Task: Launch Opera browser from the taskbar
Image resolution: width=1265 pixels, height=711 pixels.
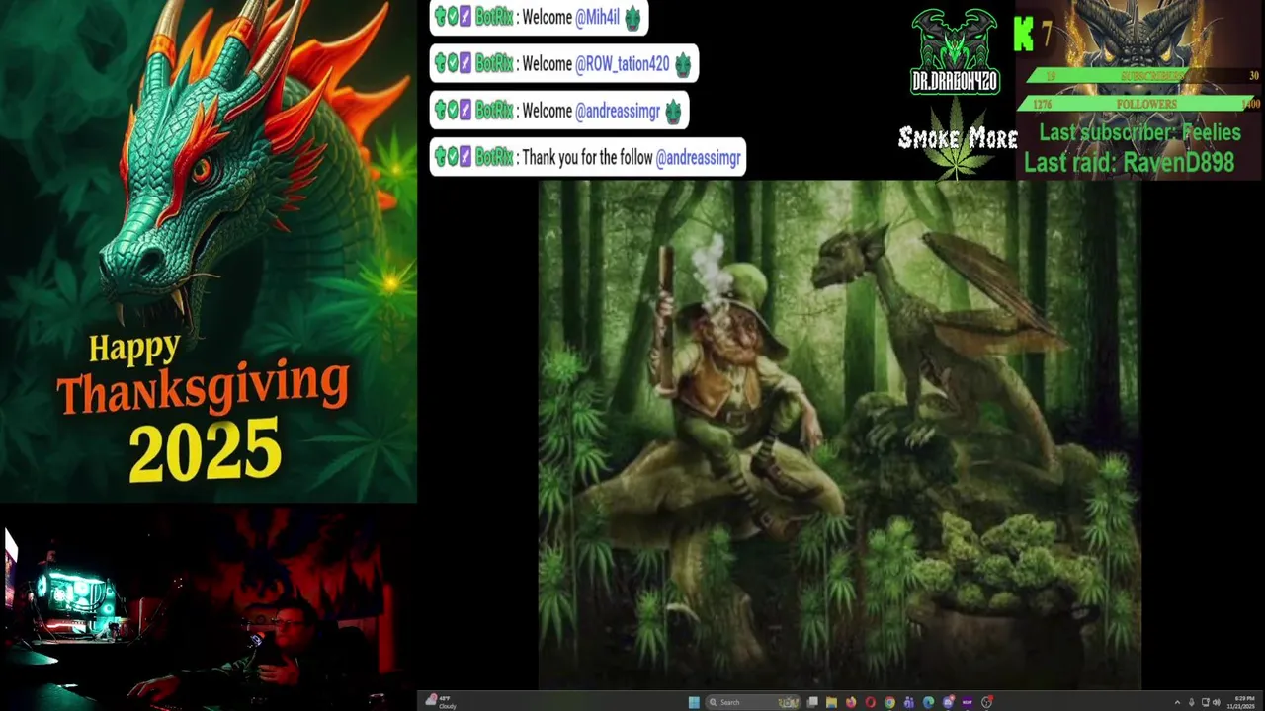Action: click(870, 702)
